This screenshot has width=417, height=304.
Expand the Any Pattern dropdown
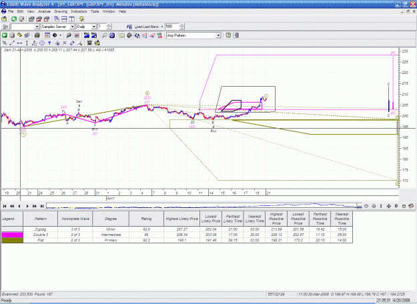coord(218,35)
